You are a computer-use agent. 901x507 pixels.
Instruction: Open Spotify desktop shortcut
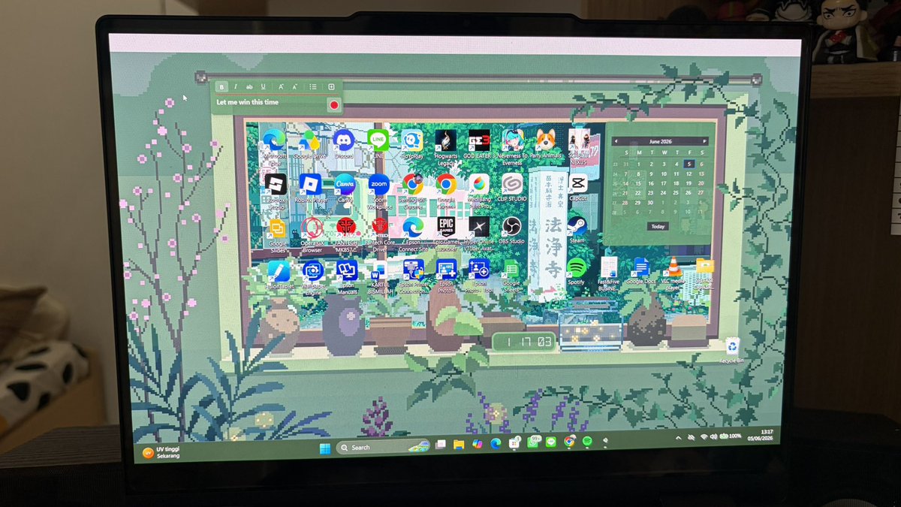[576, 271]
